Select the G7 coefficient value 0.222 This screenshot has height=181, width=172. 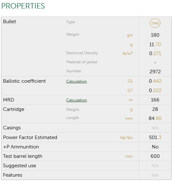point(155,90)
